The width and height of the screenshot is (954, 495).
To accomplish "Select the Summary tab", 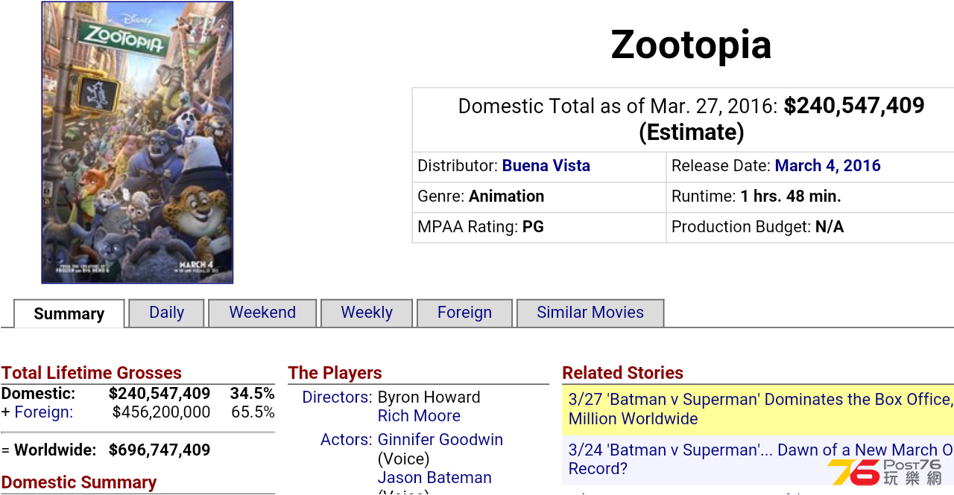I will pyautogui.click(x=69, y=313).
